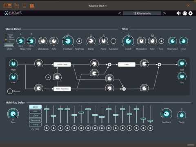The image size is (196, 147).
Task: Toggle the PingPong switch
Action: [x=79, y=41]
